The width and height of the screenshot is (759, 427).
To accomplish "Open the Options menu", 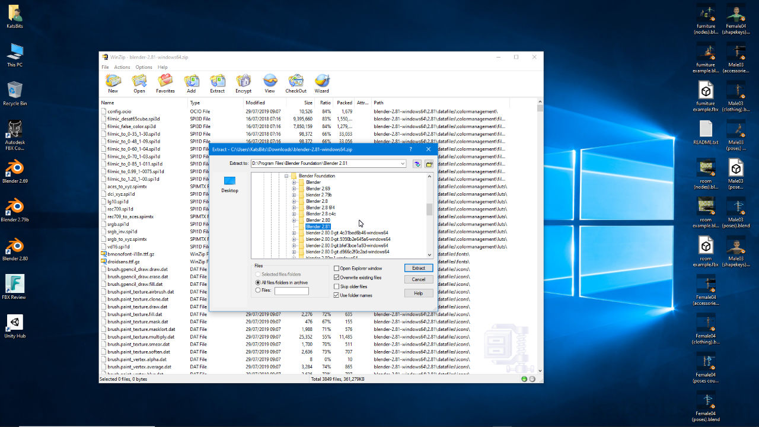I will coord(143,68).
